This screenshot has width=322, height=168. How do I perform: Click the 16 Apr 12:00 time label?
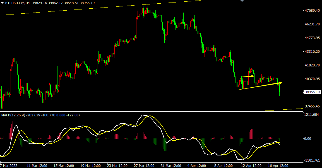278,165
